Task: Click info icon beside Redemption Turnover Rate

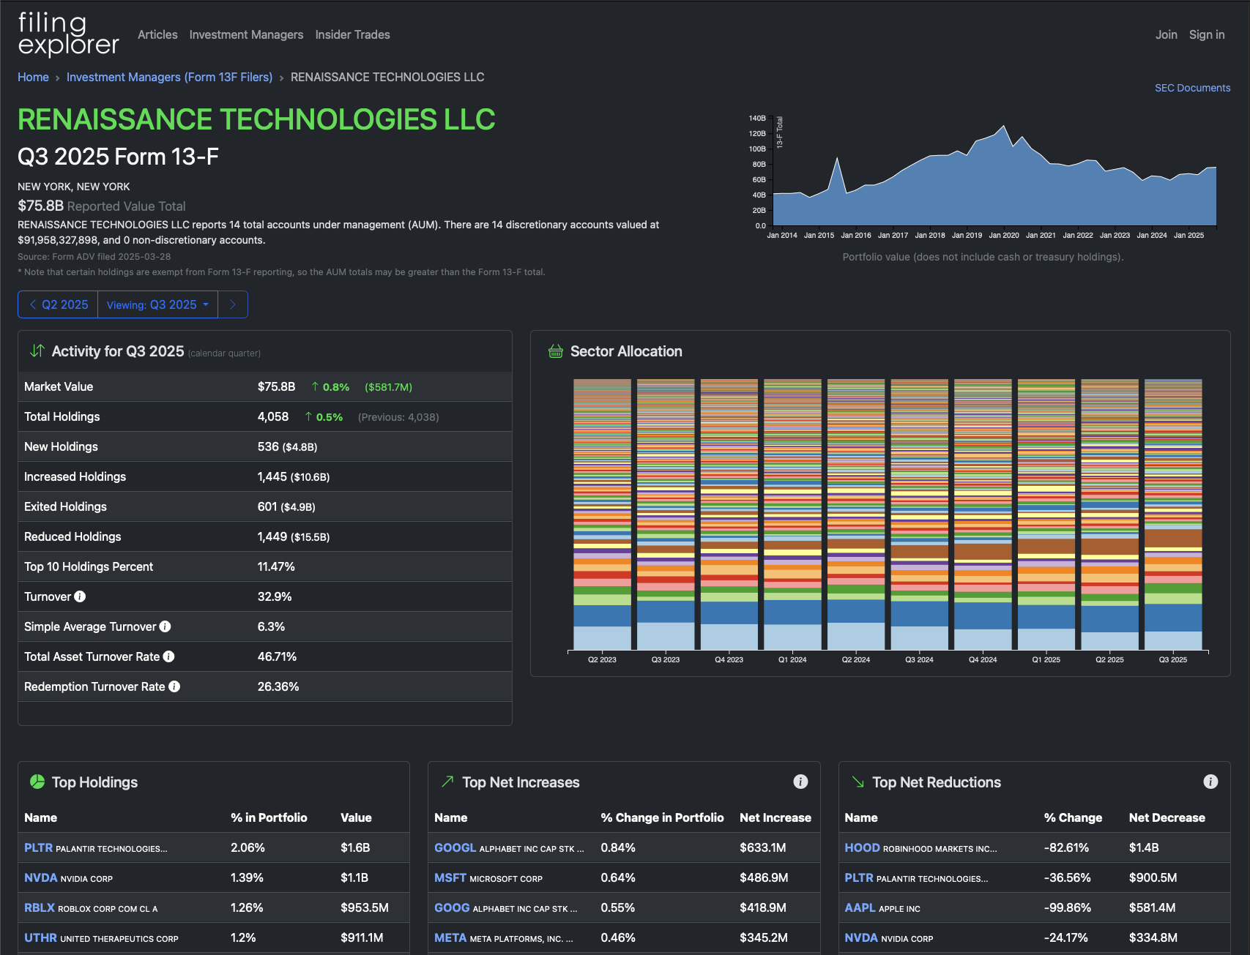Action: [x=174, y=686]
